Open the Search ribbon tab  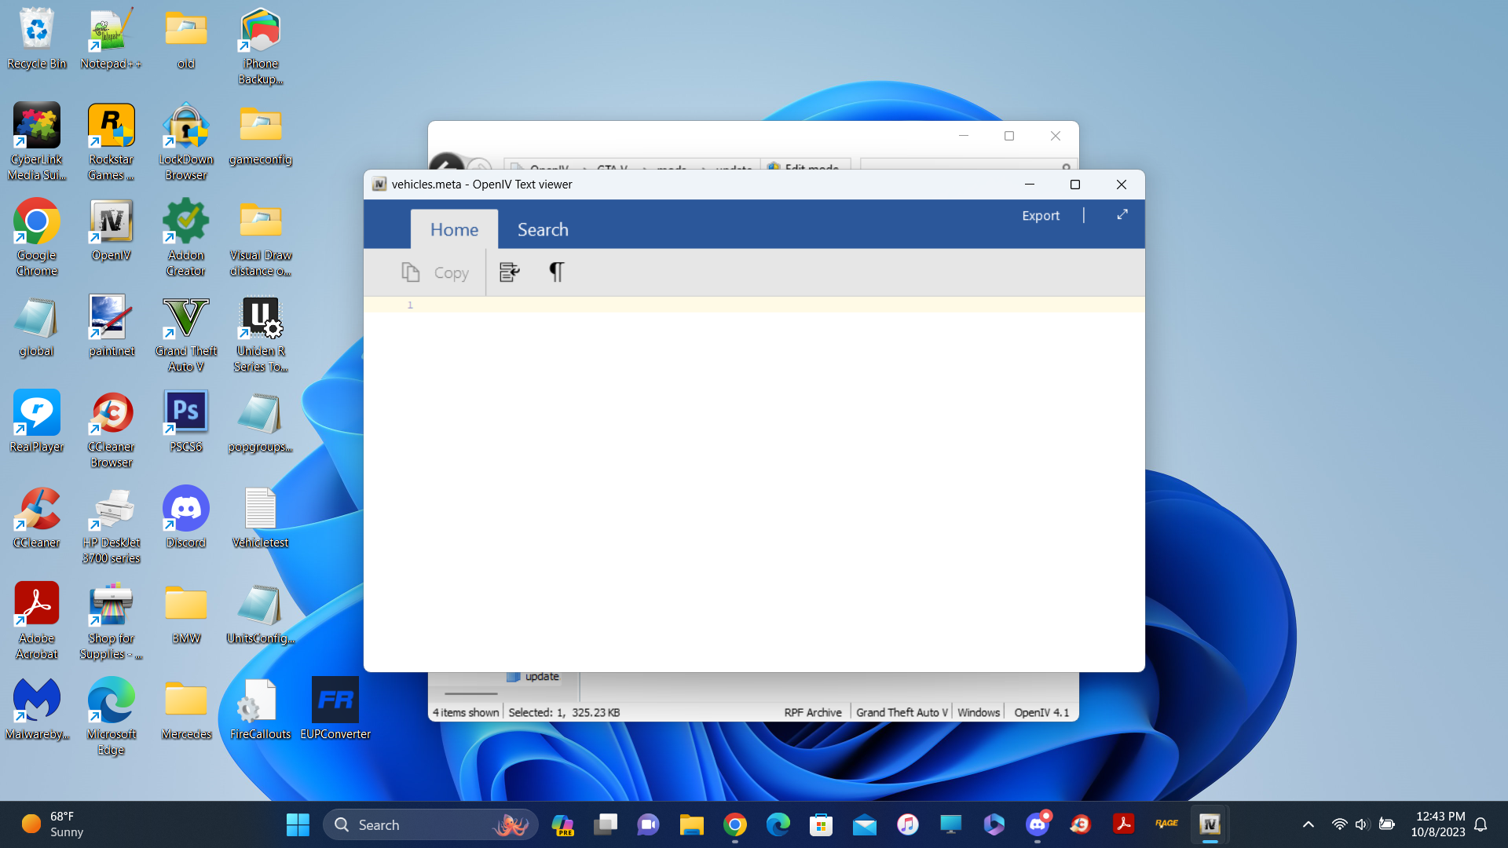[x=543, y=229]
